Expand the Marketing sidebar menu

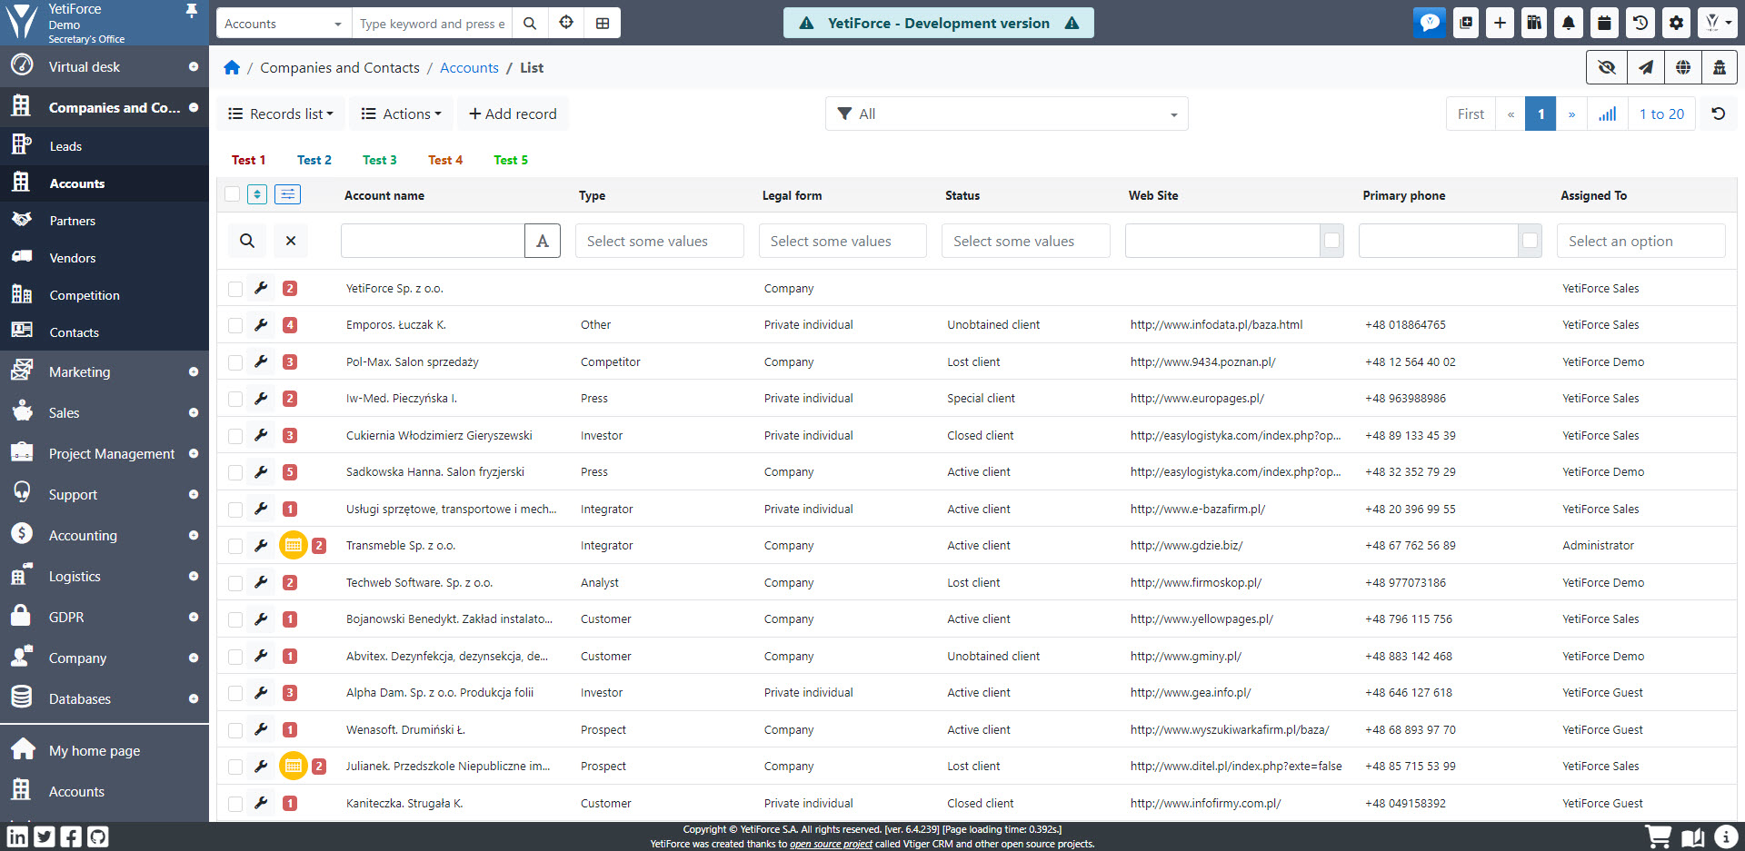point(105,371)
